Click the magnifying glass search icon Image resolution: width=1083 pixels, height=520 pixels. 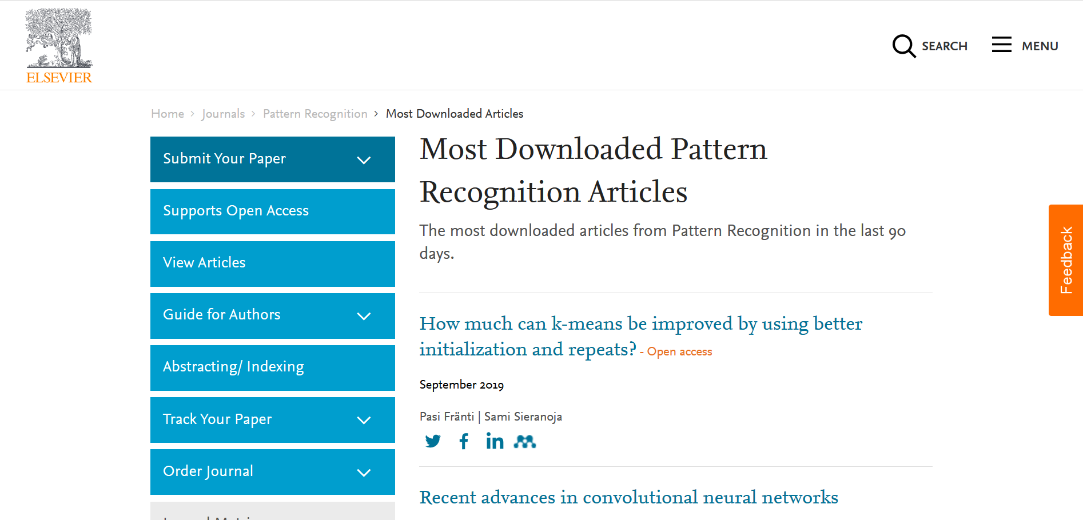point(903,46)
